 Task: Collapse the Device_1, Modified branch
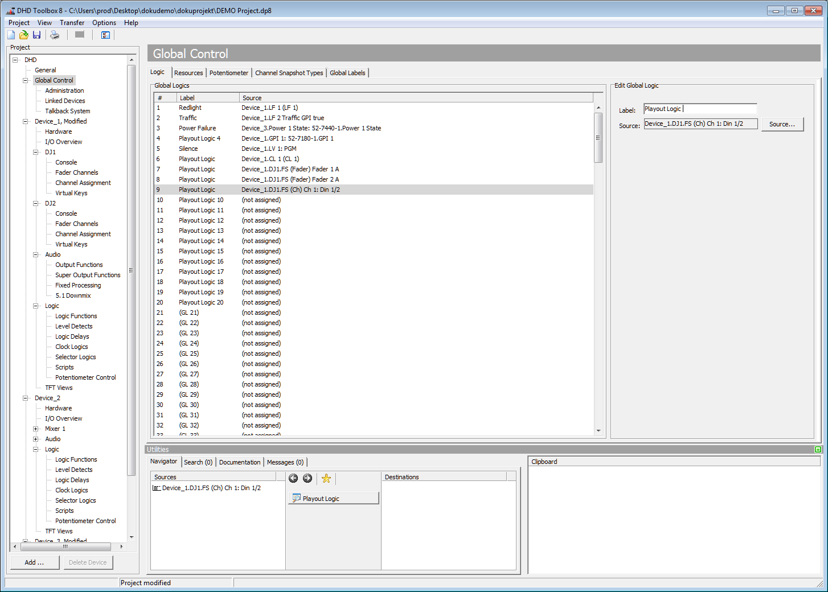(24, 121)
